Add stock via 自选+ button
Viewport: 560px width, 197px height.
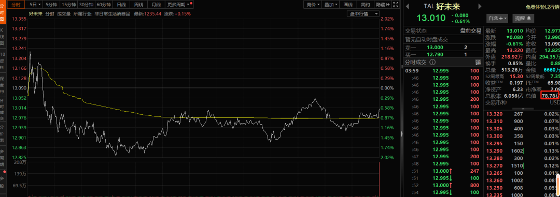[x=497, y=18]
